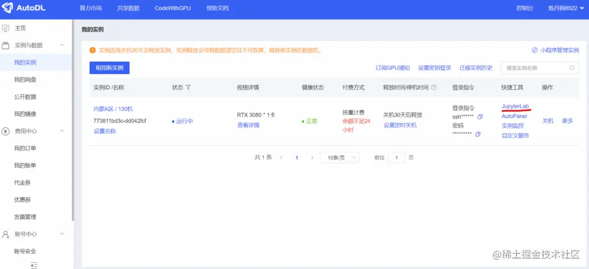The image size is (589, 269).
Task: Open 自定义服务 quick tool
Action: click(515, 136)
